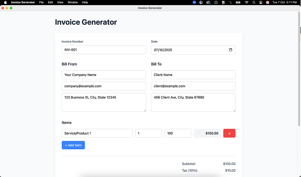This screenshot has width=301, height=177.
Task: Click the menu bar clock Tue 7 Oct
Action: 285,2
